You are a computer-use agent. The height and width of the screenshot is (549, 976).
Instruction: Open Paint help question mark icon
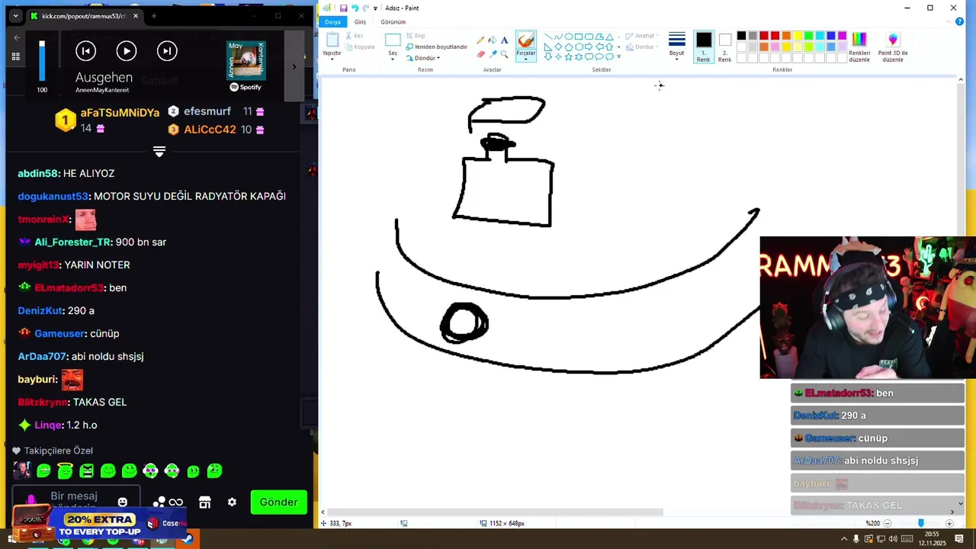click(959, 22)
